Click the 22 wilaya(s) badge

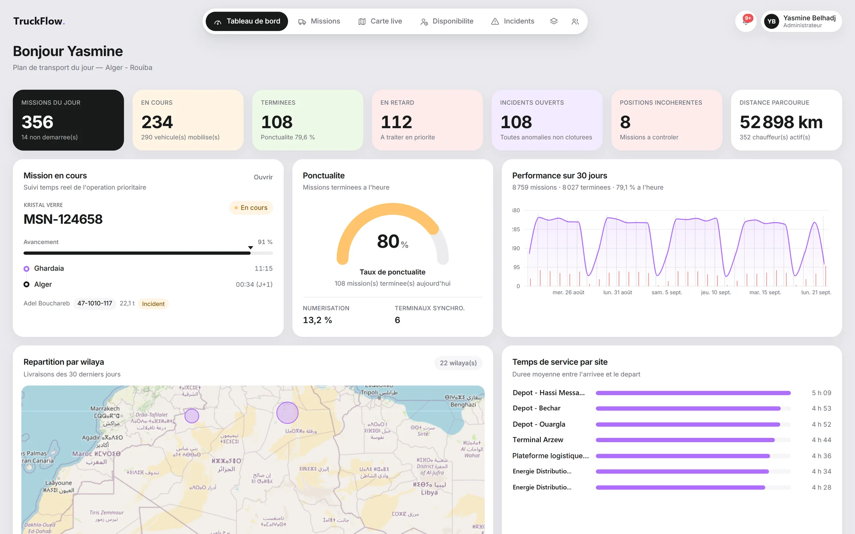coord(458,363)
